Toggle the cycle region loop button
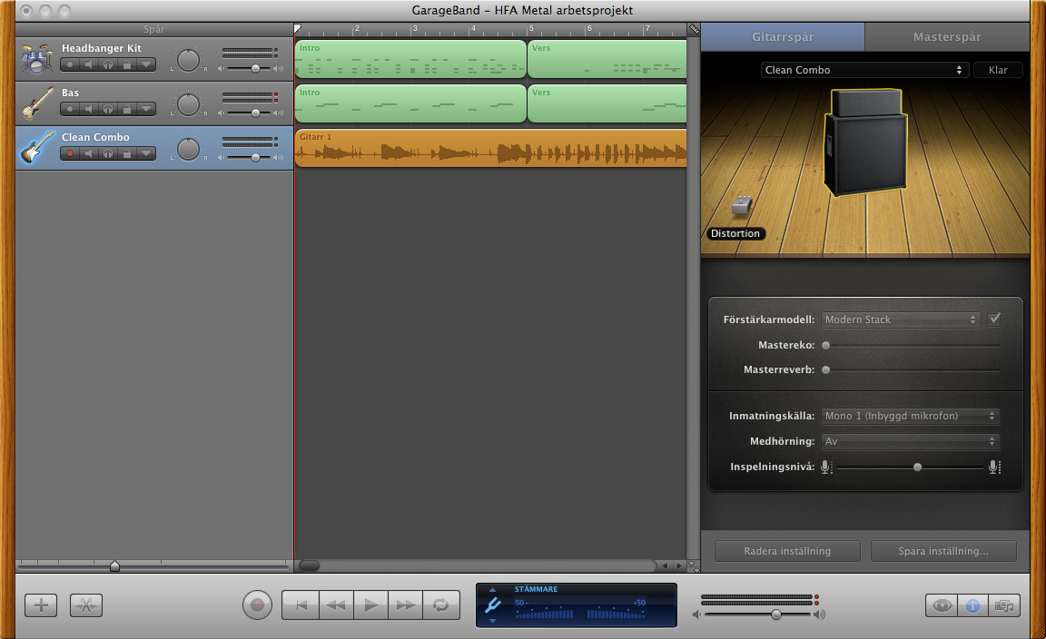This screenshot has width=1046, height=639. [x=441, y=605]
